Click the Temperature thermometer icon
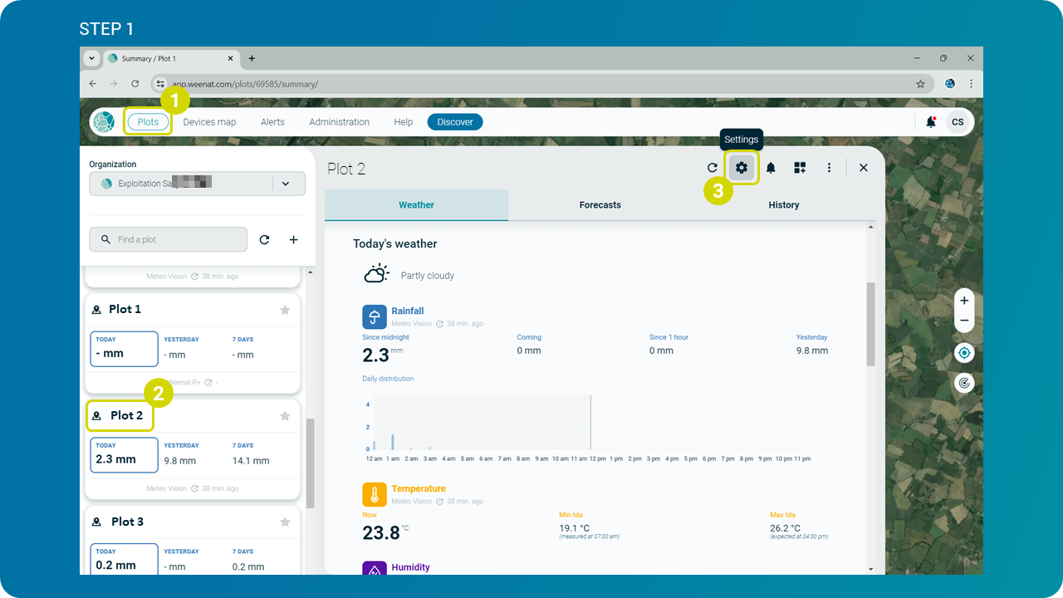1063x598 pixels. point(375,494)
